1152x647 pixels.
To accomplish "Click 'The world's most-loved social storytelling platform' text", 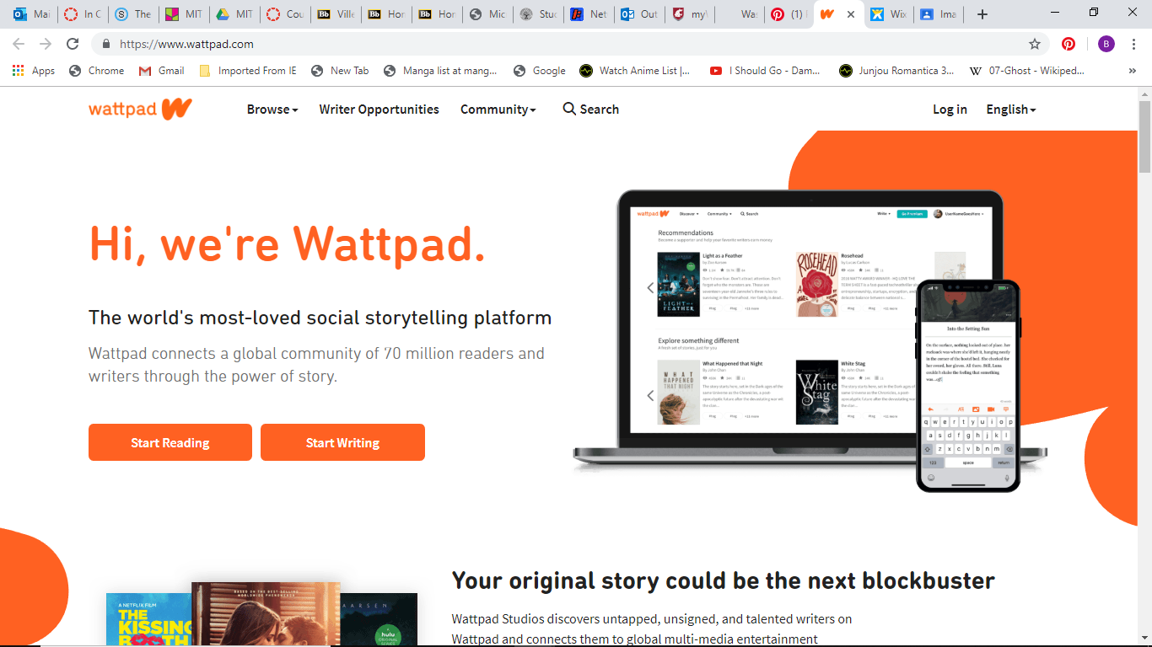I will 320,318.
